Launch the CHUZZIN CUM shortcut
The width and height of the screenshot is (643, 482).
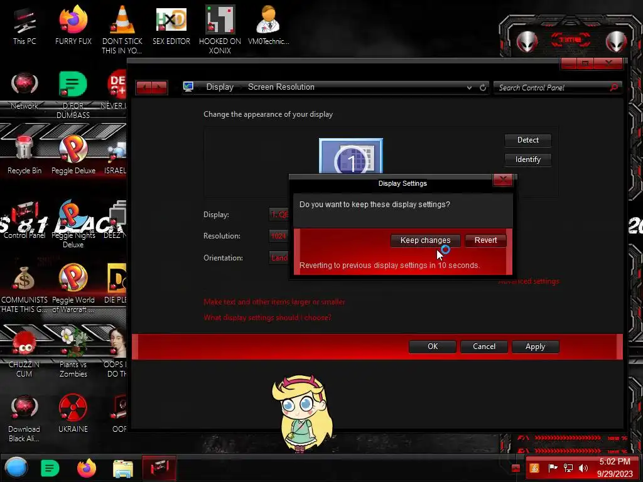pos(24,353)
